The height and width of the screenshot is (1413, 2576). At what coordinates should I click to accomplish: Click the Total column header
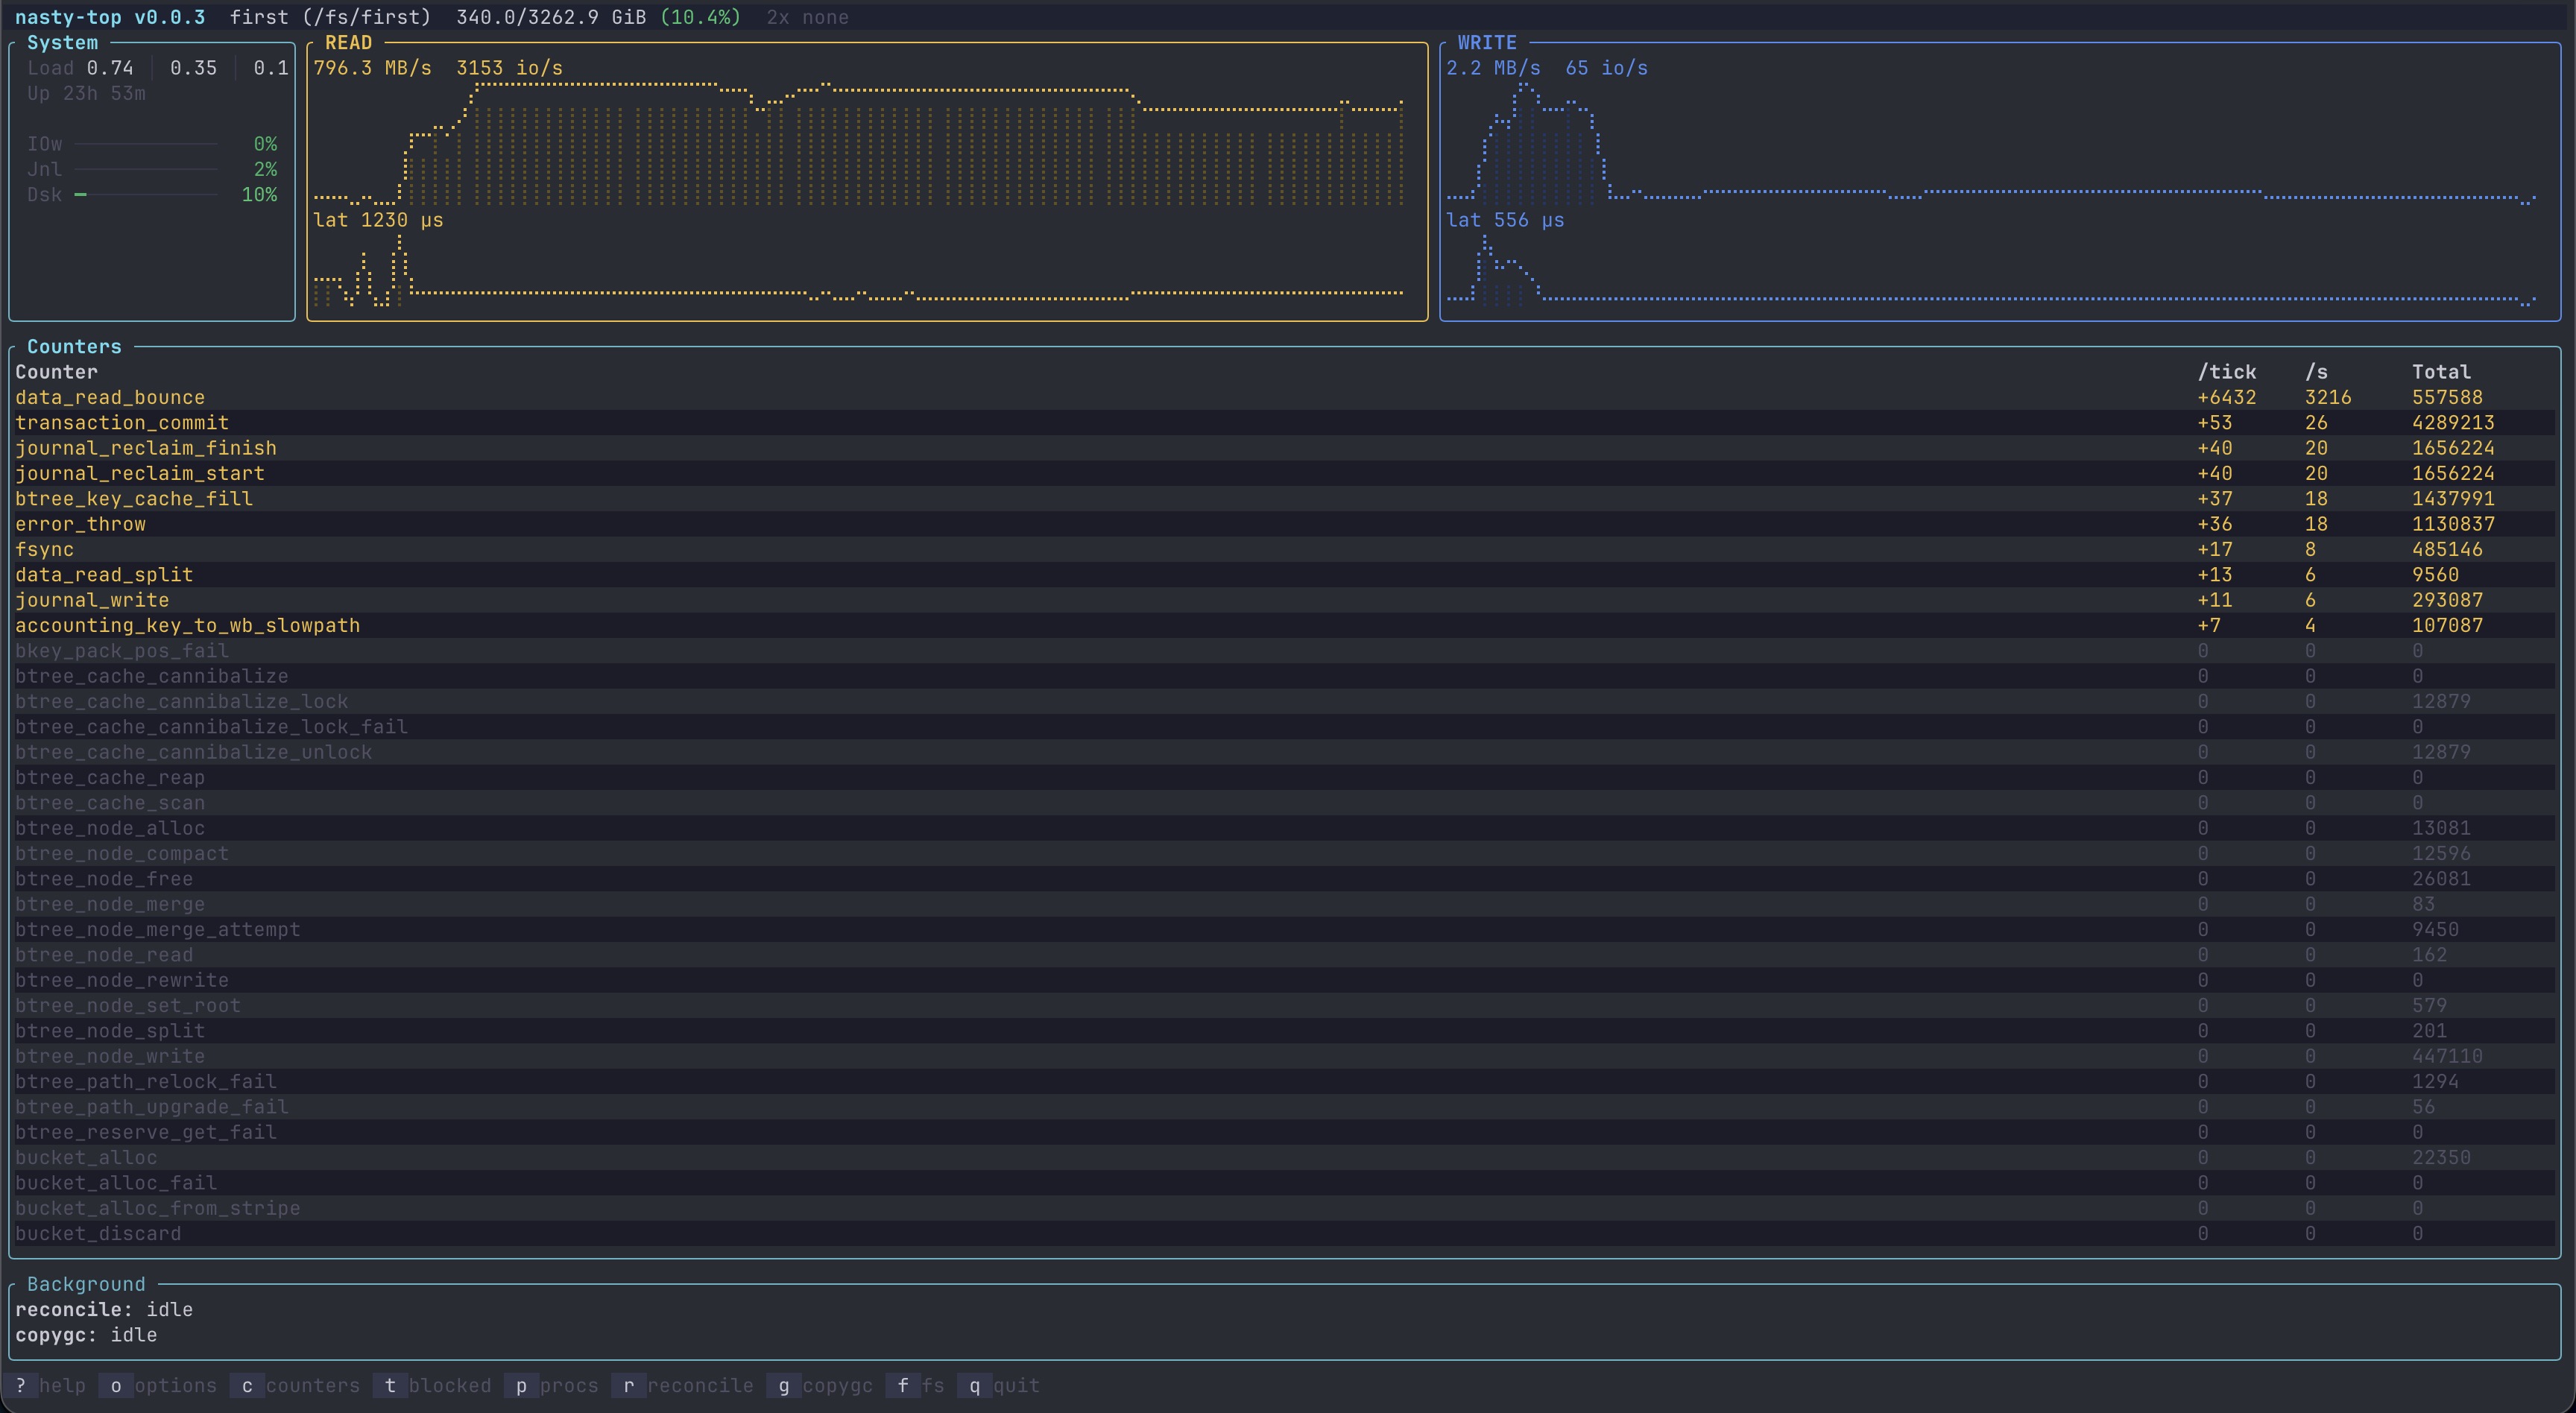(2441, 372)
